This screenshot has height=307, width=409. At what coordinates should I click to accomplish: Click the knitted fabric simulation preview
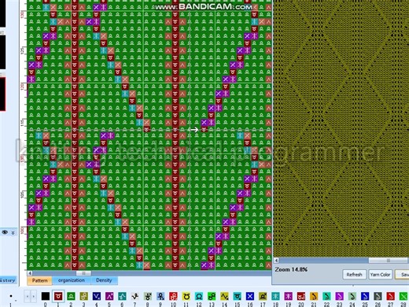341,128
